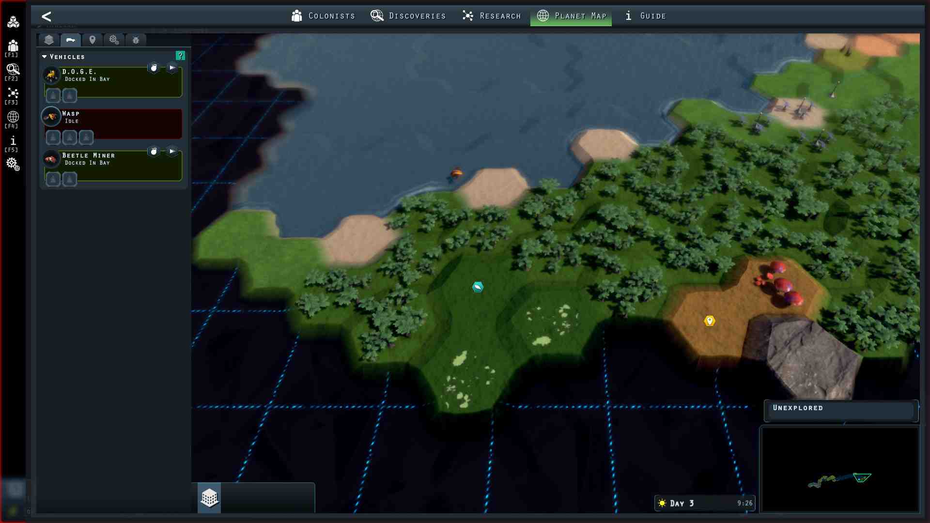
Task: Click the teal hexagon vehicle marker on map
Action: click(x=478, y=287)
